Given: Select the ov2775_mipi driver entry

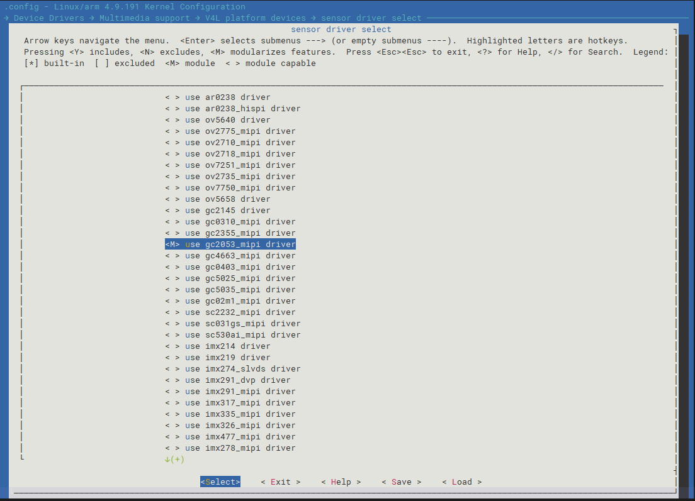Looking at the screenshot, I should 230,131.
